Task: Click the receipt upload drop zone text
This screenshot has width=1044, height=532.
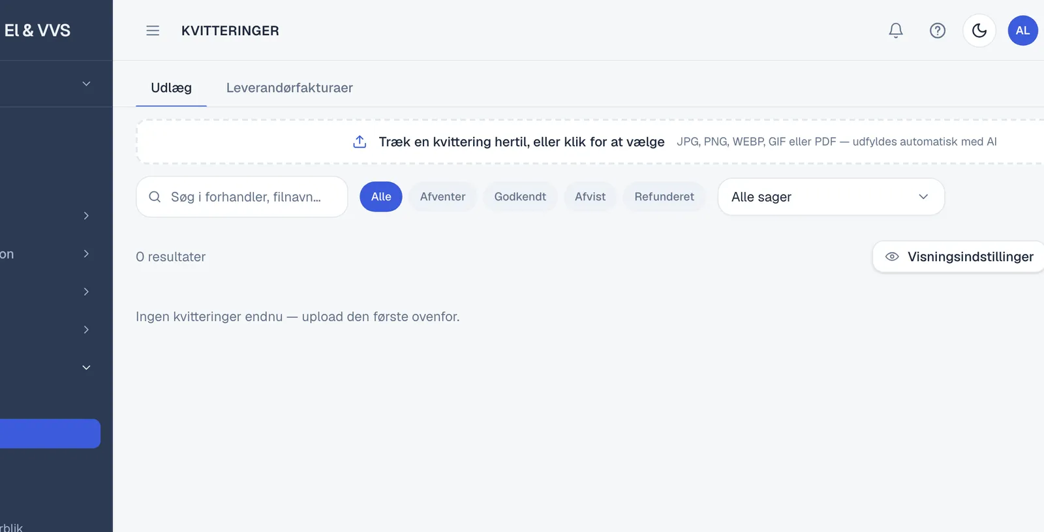Action: tap(521, 142)
